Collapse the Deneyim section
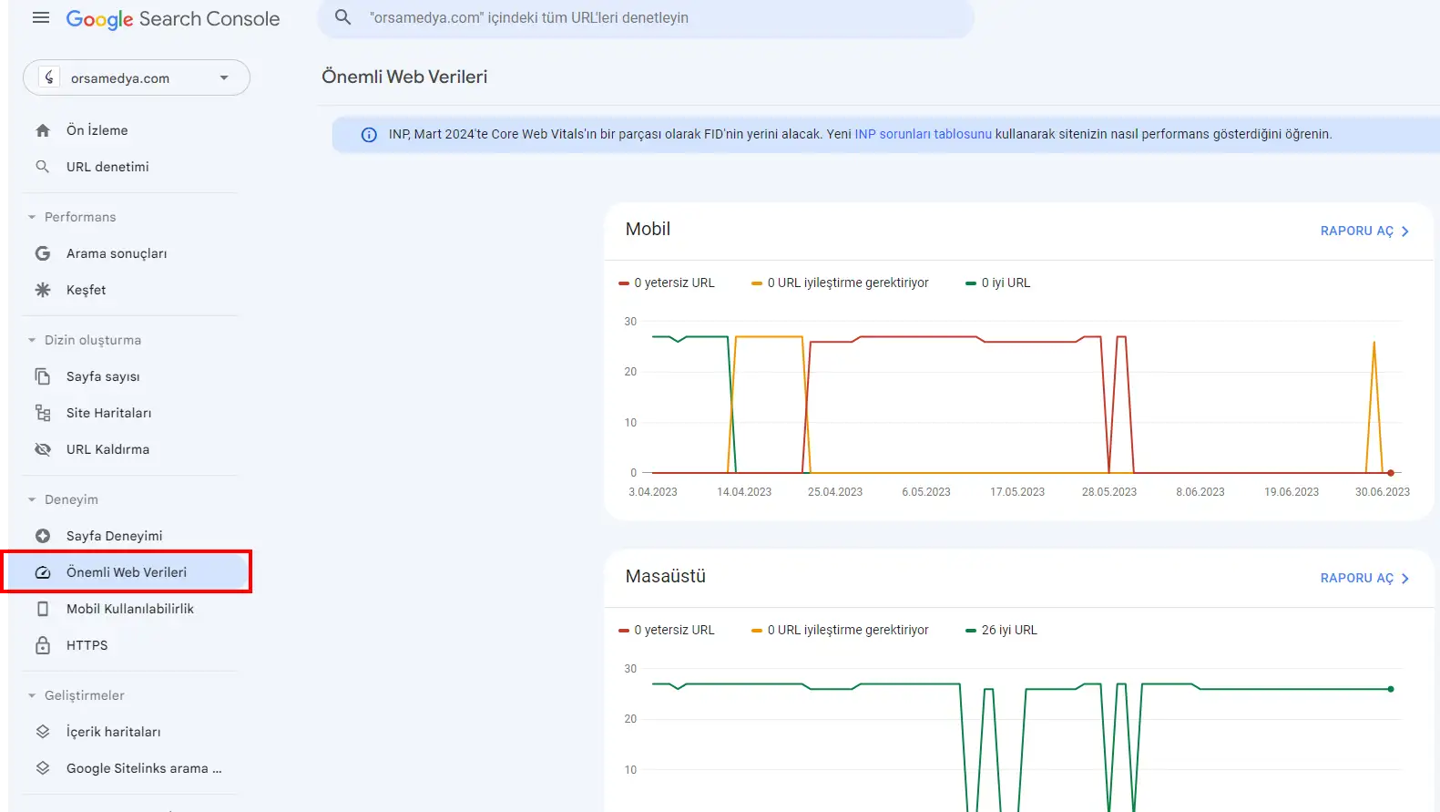This screenshot has width=1440, height=812. point(32,499)
